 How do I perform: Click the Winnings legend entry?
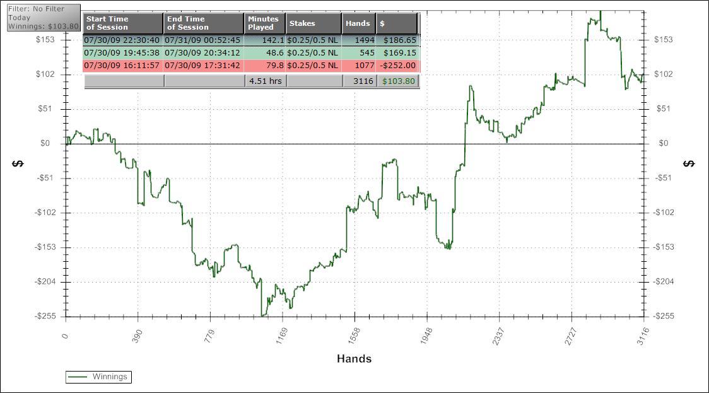coord(98,377)
